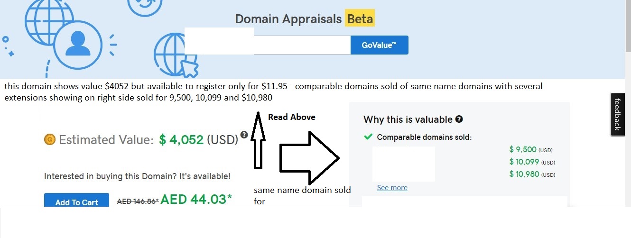Click green checkmark beside Comparable domains sold

click(368, 137)
